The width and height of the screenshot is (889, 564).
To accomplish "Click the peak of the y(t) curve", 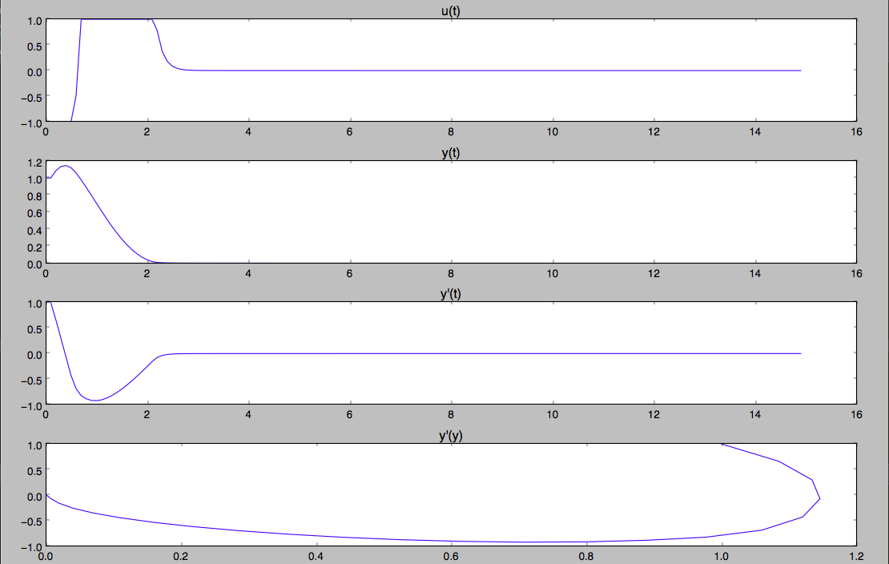I will (65, 166).
